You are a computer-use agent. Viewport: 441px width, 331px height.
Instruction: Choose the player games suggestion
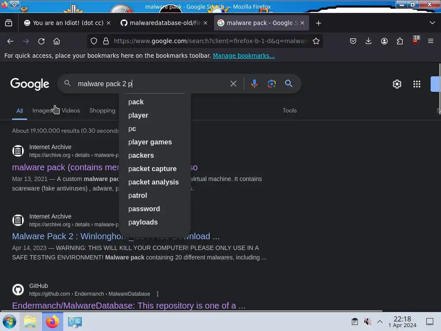(x=155, y=142)
